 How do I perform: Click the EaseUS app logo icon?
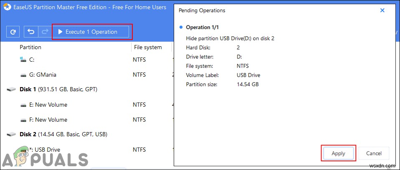(x=6, y=7)
